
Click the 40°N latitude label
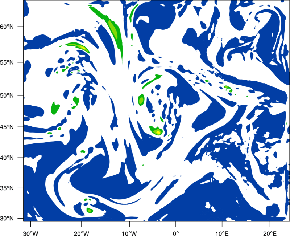tap(7, 158)
